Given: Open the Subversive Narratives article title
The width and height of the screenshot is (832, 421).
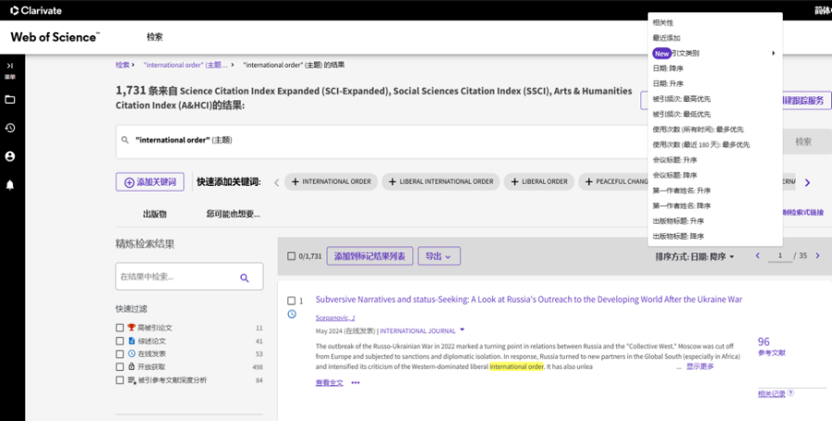Looking at the screenshot, I should [x=528, y=300].
